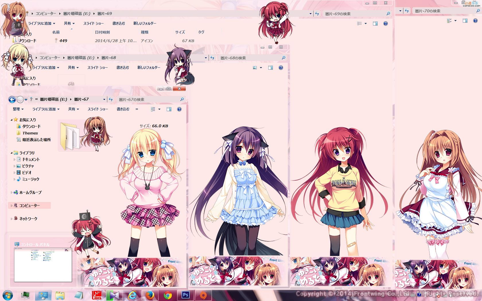
Task: Open Firefox from the taskbar
Action: coord(150,295)
